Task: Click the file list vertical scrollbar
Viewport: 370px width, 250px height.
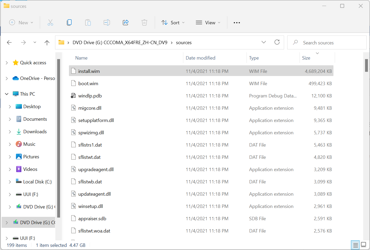Action: [x=366, y=65]
